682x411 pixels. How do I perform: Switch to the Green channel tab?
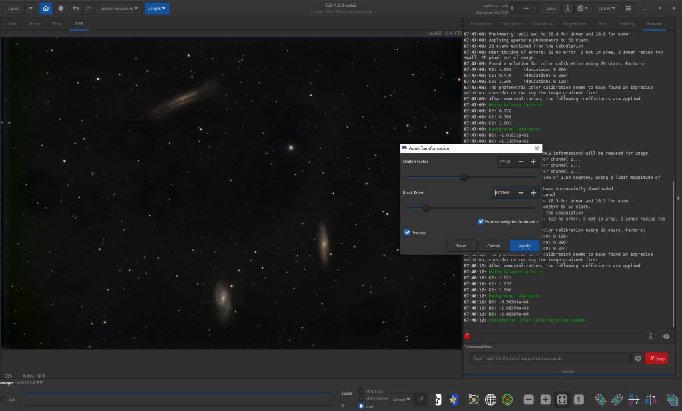pos(35,24)
